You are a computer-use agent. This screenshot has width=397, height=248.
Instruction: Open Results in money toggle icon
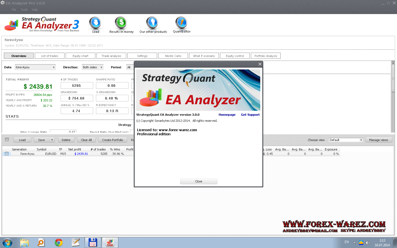121,23
